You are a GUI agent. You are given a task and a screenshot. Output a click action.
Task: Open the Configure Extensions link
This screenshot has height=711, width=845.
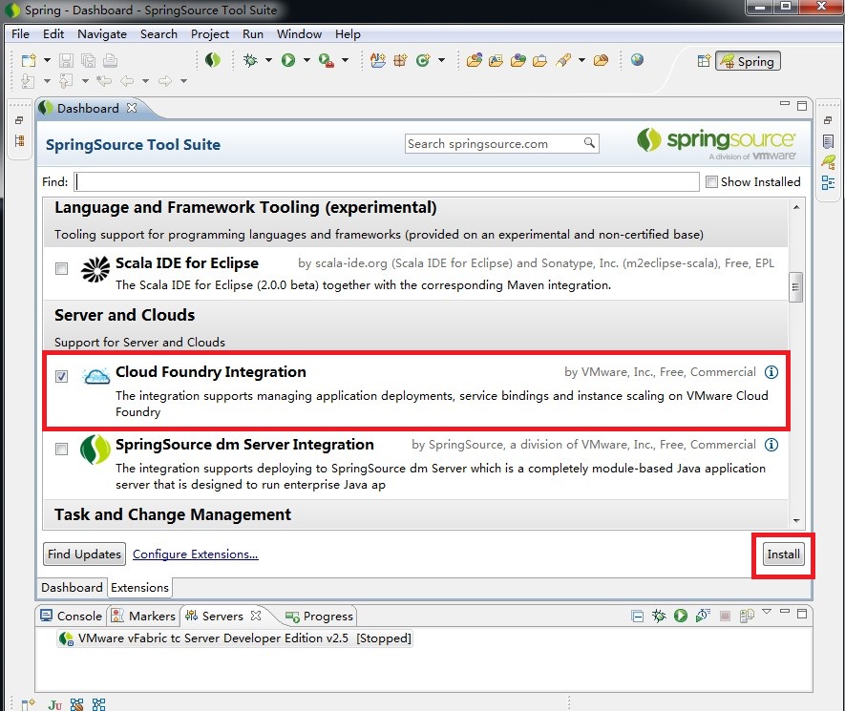pos(195,554)
